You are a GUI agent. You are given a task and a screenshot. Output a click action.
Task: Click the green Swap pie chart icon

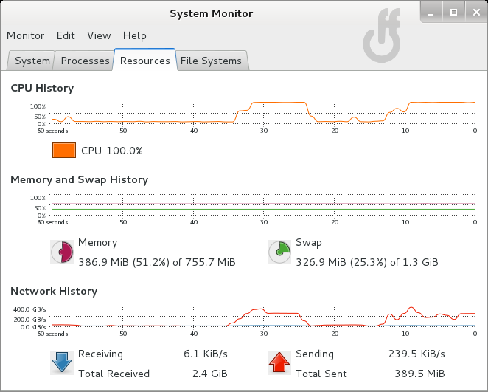click(x=279, y=252)
